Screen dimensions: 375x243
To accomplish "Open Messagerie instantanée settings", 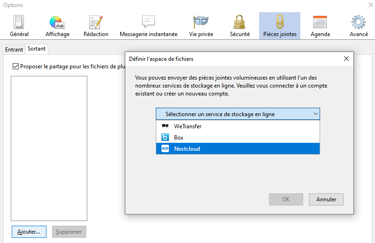I will 148,26.
